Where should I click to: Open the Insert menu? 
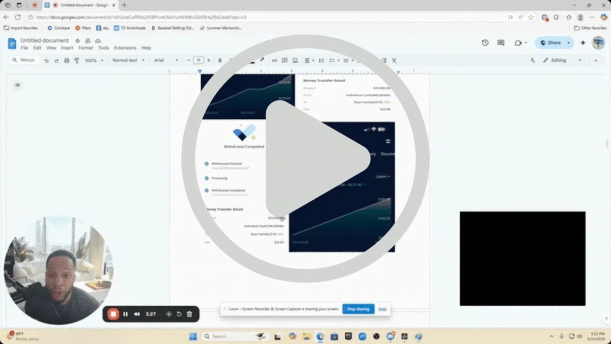click(x=67, y=48)
